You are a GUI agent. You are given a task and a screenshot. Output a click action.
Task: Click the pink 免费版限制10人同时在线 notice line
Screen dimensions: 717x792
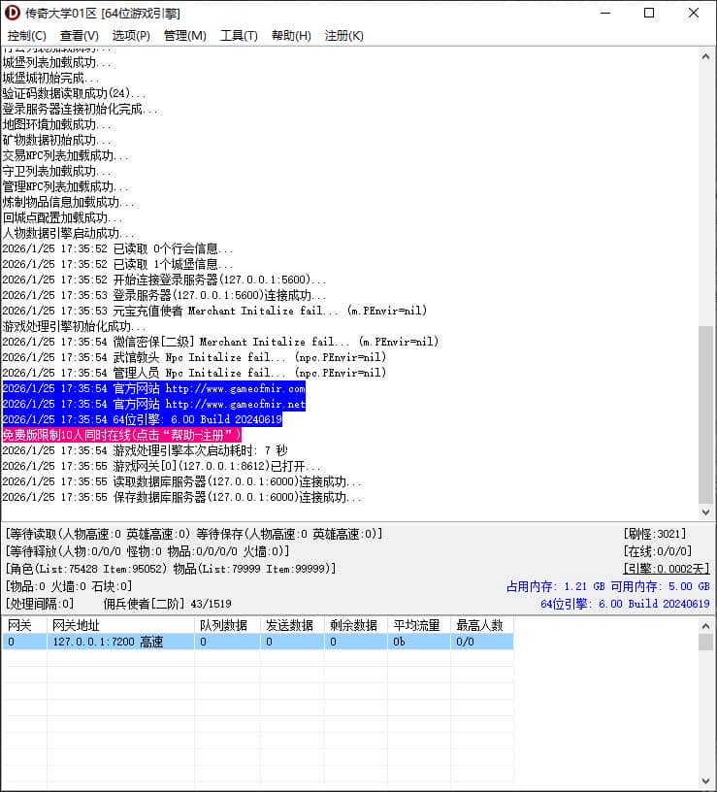pos(121,435)
